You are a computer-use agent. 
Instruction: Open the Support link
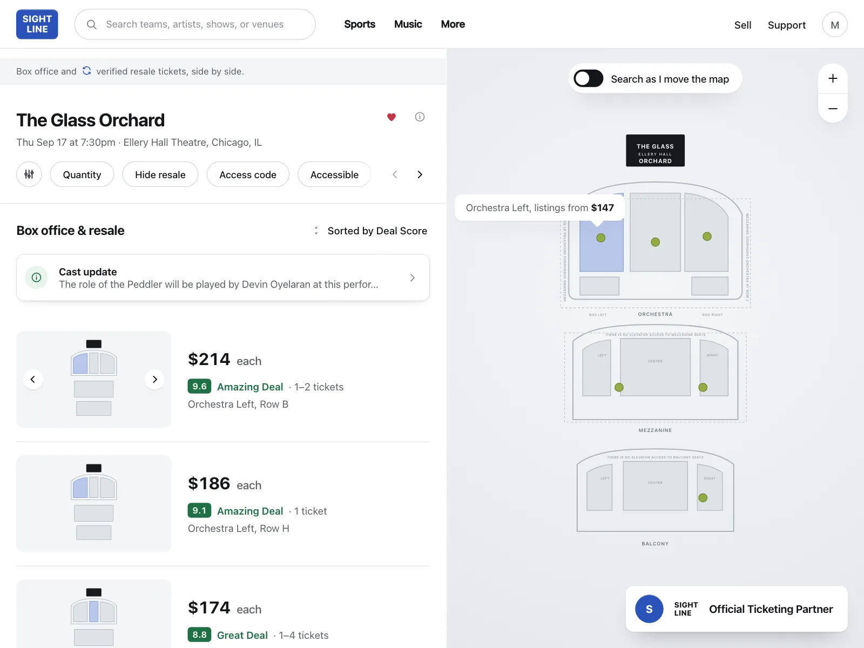tap(787, 25)
